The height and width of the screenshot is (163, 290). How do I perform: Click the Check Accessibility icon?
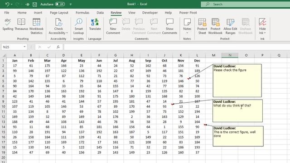click(x=58, y=22)
